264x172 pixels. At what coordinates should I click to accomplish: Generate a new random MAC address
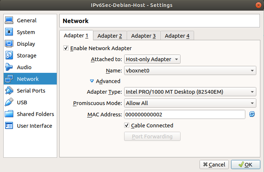[252, 115]
